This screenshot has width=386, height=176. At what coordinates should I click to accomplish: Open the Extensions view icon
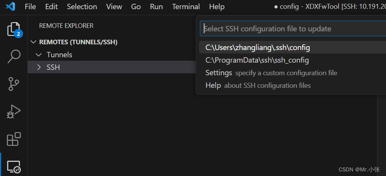coord(14,139)
